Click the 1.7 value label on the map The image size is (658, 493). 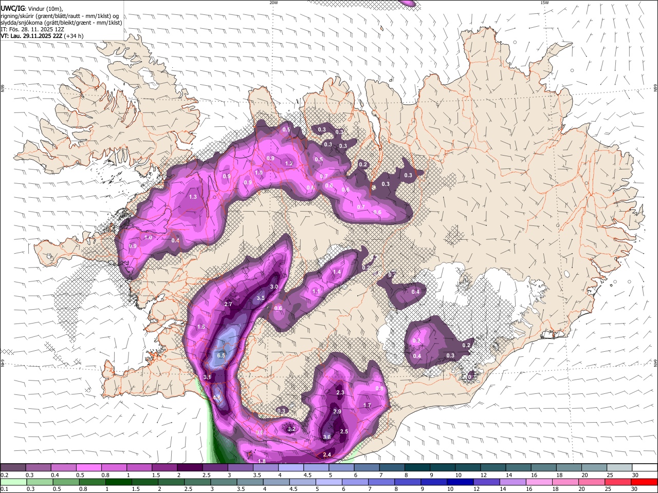[367, 405]
